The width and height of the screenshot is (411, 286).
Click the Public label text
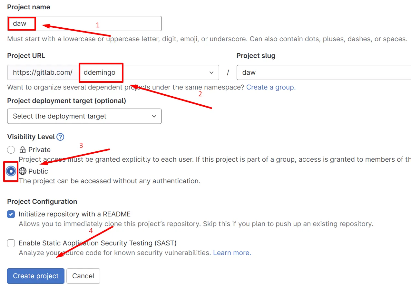pyautogui.click(x=38, y=171)
